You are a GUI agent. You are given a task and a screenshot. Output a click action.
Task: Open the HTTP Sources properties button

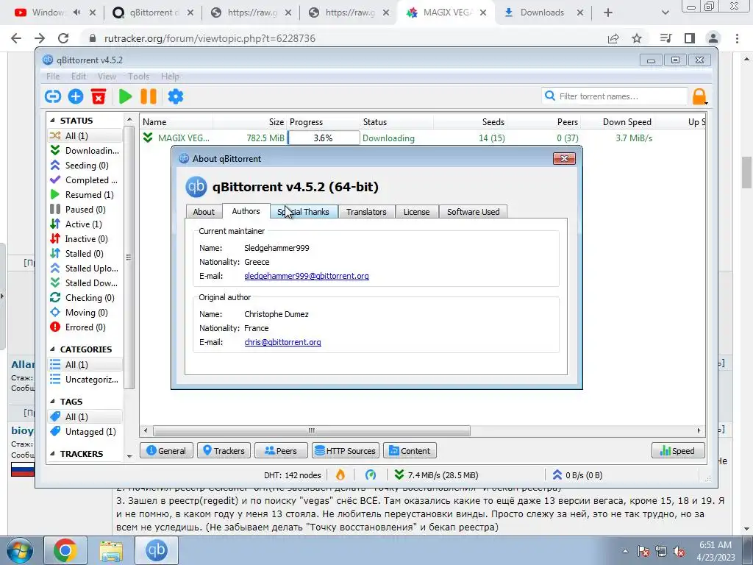point(346,451)
